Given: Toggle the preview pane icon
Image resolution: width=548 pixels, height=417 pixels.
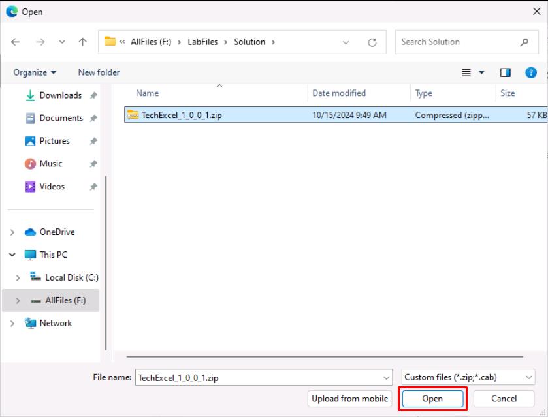Looking at the screenshot, I should tap(505, 72).
